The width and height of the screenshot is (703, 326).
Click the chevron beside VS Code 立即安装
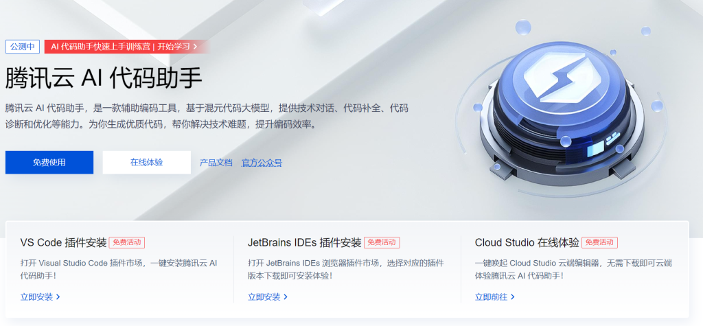click(58, 297)
